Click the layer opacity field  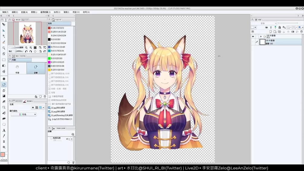click(288, 23)
